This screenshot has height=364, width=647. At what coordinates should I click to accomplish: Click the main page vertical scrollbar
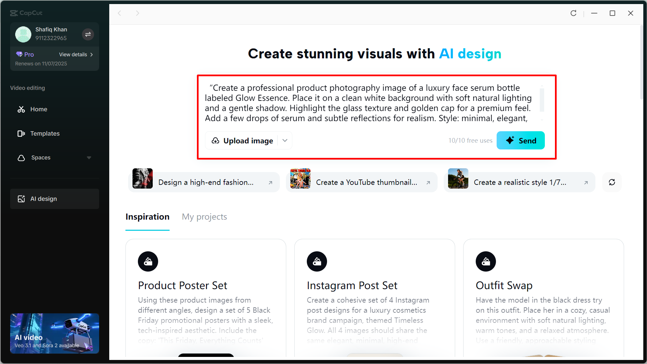[x=641, y=62]
